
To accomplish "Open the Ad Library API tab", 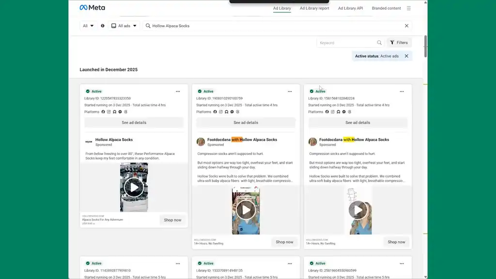I will coord(351,8).
